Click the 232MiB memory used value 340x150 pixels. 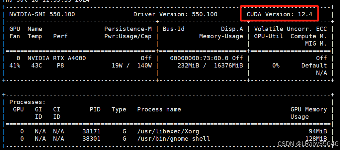(x=188, y=66)
